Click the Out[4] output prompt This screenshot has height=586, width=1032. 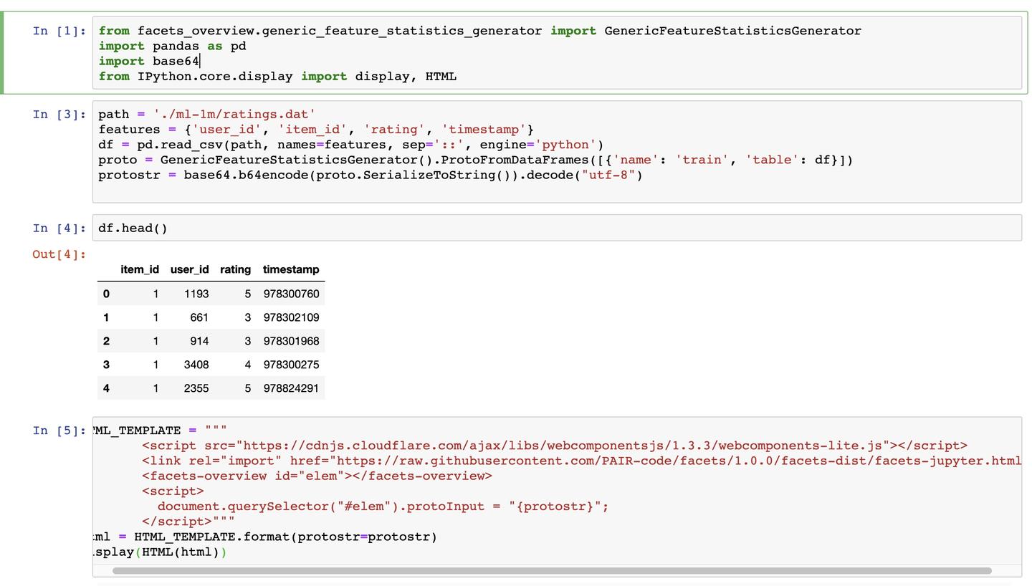pyautogui.click(x=59, y=254)
